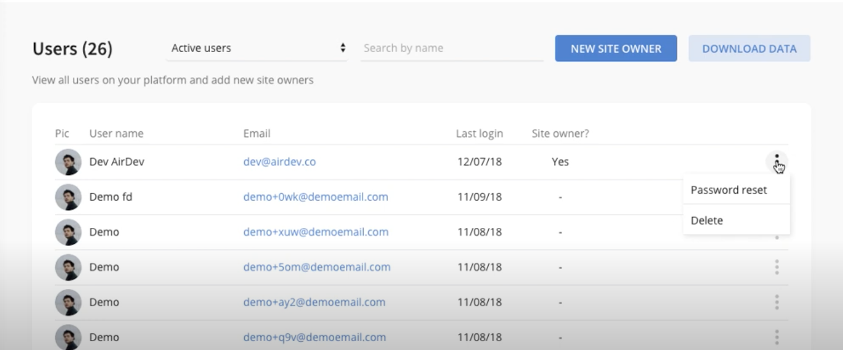The width and height of the screenshot is (843, 350).
Task: Follow the demo+ay2@demoemail.com email link
Action: click(x=314, y=302)
